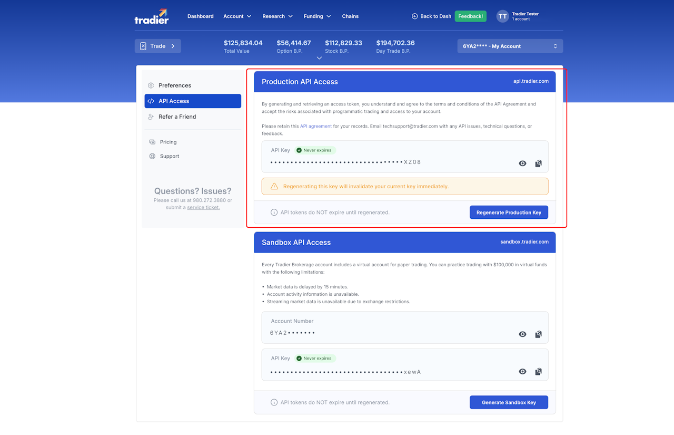Click the regenerating key warning triangle icon
674x435 pixels.
[274, 186]
